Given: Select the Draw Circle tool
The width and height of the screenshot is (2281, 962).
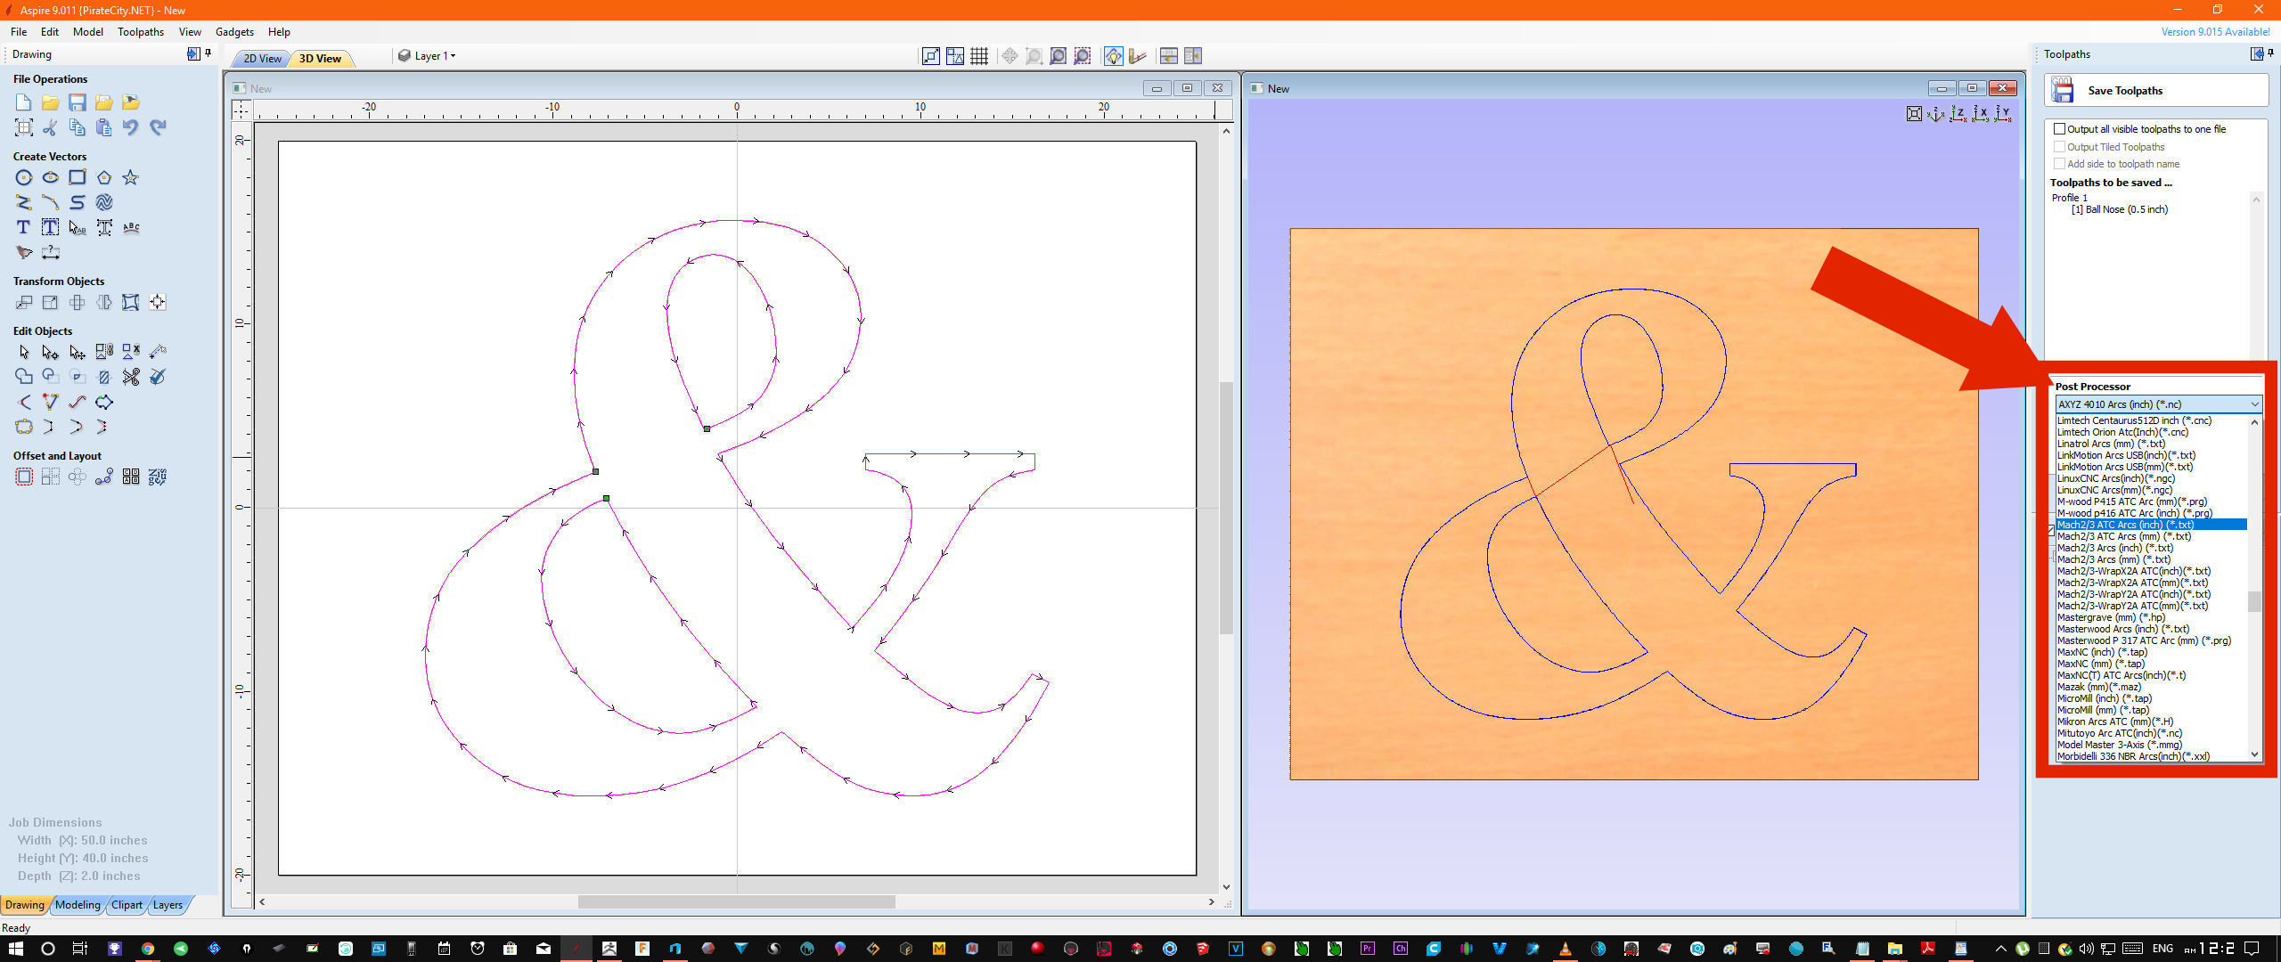Looking at the screenshot, I should [x=24, y=177].
